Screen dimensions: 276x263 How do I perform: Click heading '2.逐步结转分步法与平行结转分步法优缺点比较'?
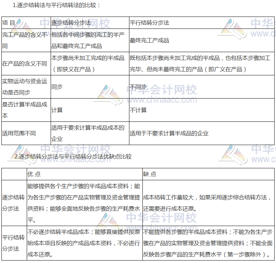73,157
